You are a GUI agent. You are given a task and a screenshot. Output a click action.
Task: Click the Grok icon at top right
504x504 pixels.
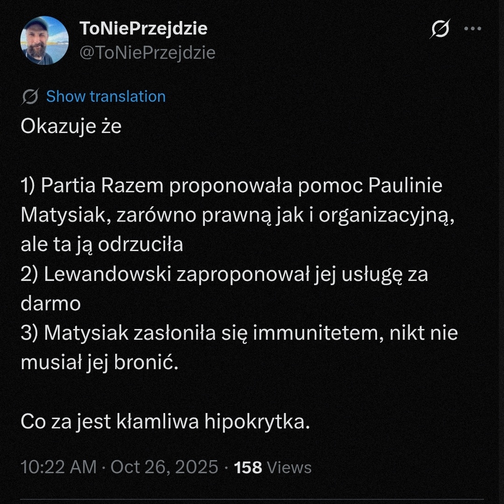[439, 30]
